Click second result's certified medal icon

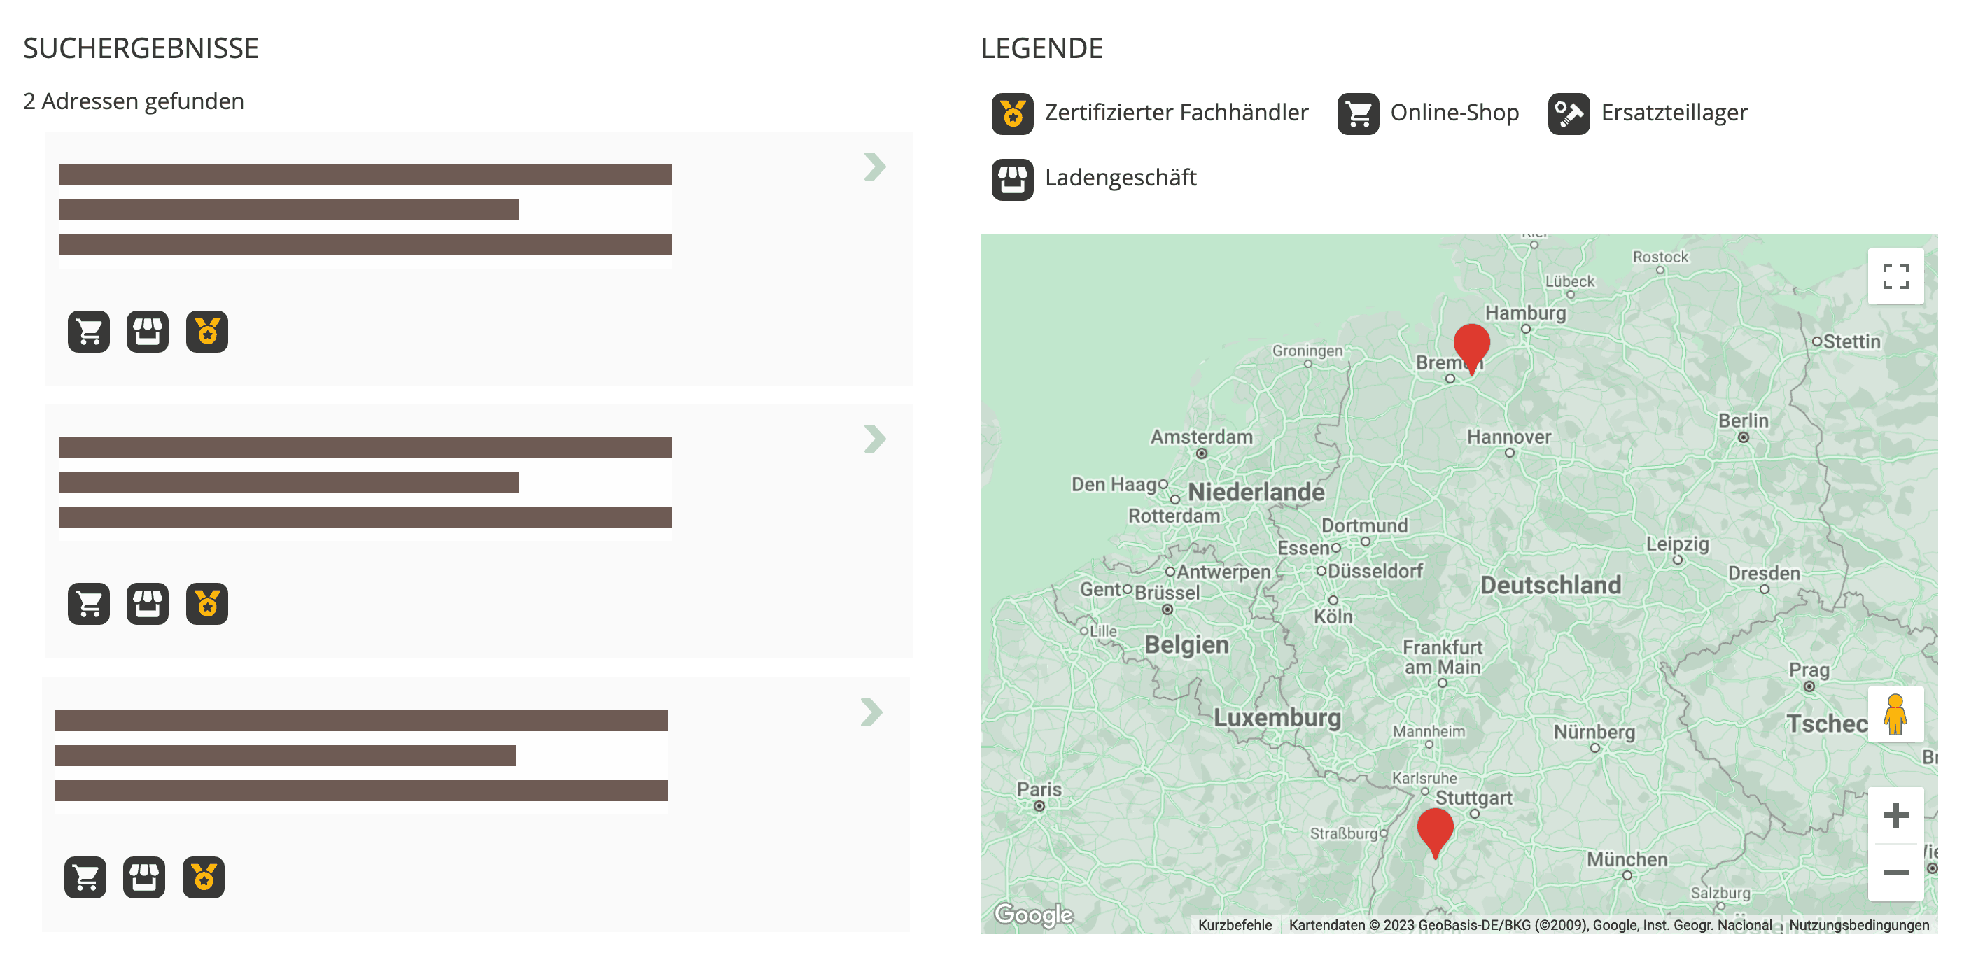(x=206, y=604)
